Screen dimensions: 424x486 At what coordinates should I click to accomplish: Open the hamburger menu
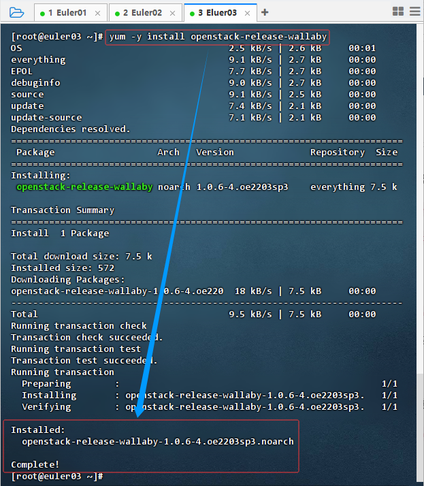click(414, 12)
